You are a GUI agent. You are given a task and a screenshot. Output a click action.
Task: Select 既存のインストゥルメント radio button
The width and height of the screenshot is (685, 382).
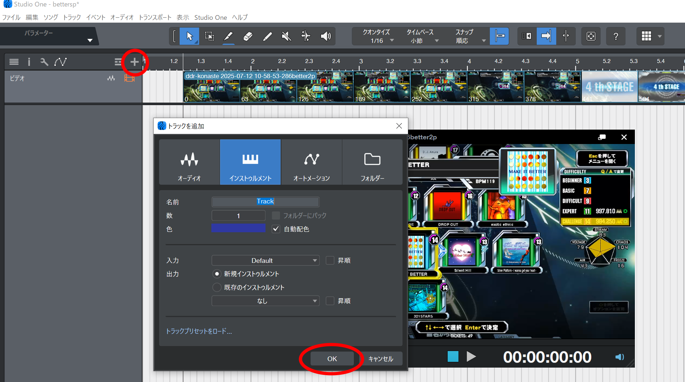217,287
